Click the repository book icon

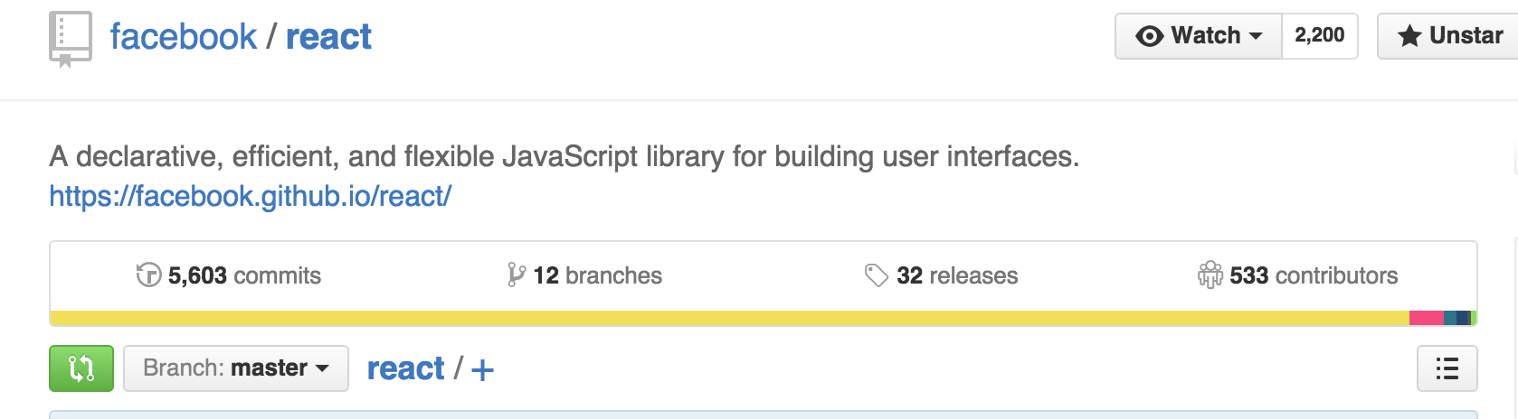pyautogui.click(x=70, y=39)
